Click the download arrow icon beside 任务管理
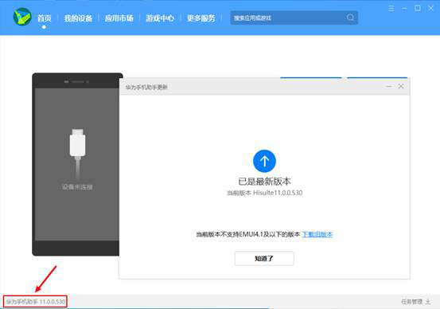Image resolution: width=440 pixels, height=309 pixels. tap(427, 302)
